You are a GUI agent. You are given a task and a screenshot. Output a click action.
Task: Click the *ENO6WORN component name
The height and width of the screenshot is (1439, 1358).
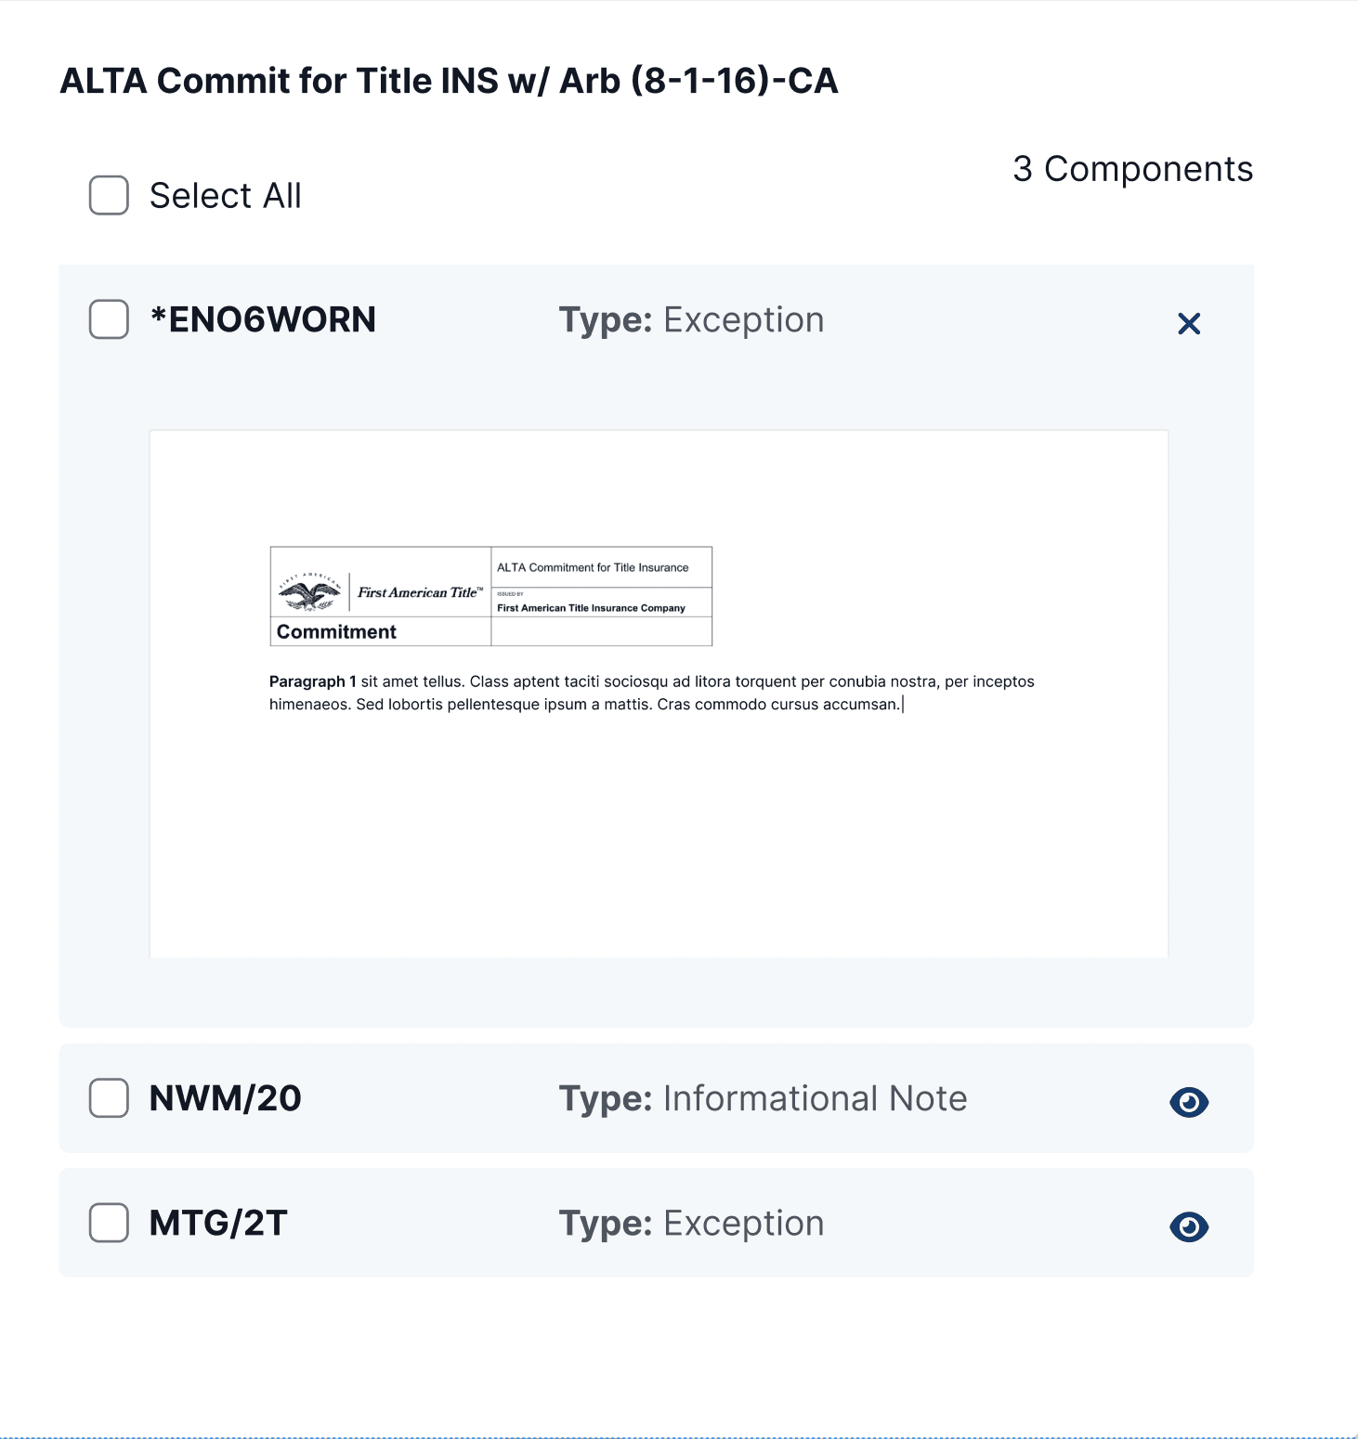point(263,319)
